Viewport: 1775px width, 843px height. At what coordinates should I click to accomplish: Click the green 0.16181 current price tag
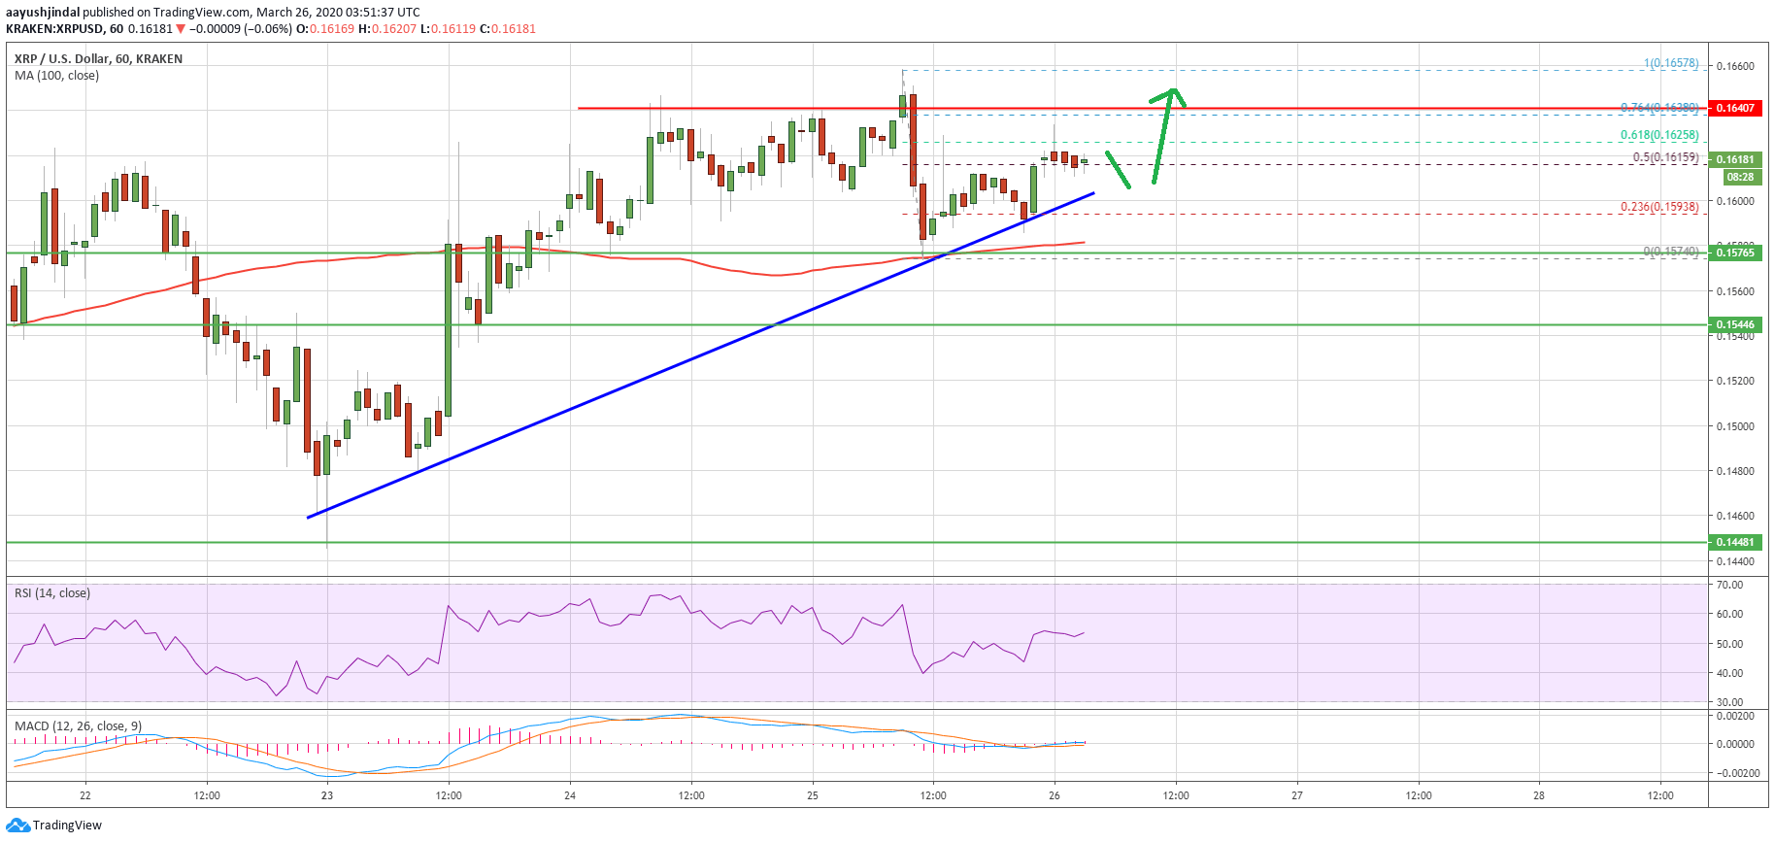click(1735, 159)
